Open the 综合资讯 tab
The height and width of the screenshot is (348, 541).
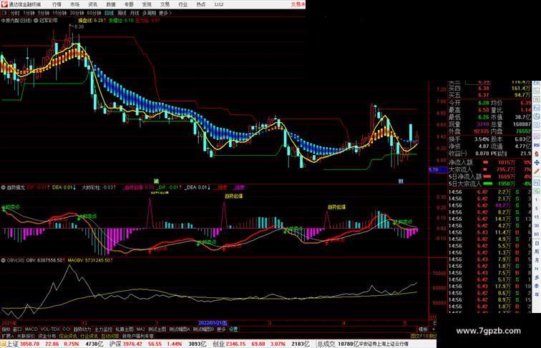(x=68, y=336)
